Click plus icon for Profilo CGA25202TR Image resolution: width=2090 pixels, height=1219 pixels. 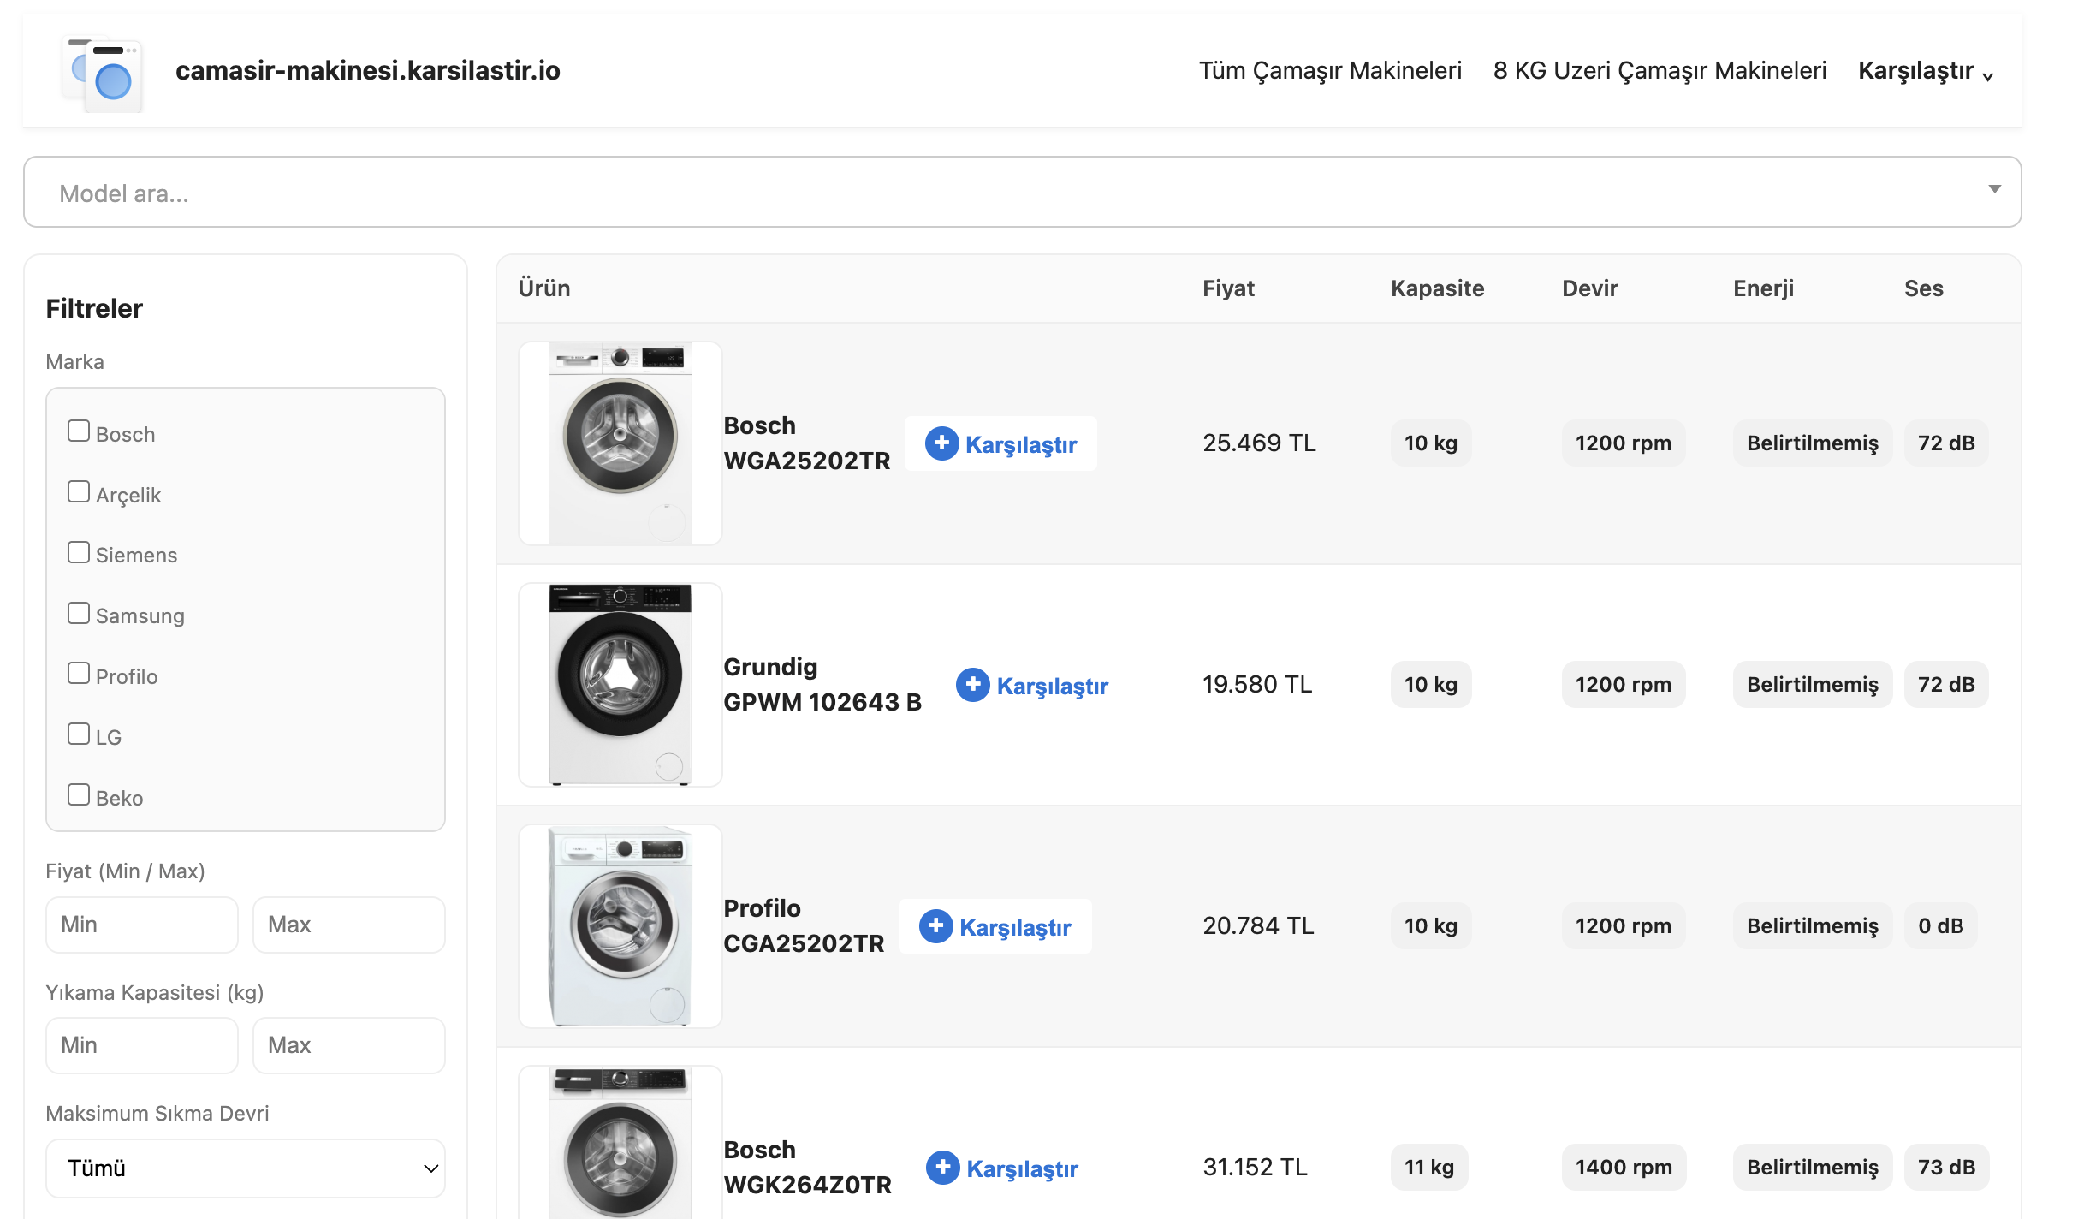935,926
